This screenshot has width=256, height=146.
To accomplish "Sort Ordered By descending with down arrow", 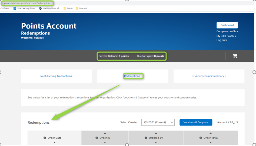I will tap(156, 142).
